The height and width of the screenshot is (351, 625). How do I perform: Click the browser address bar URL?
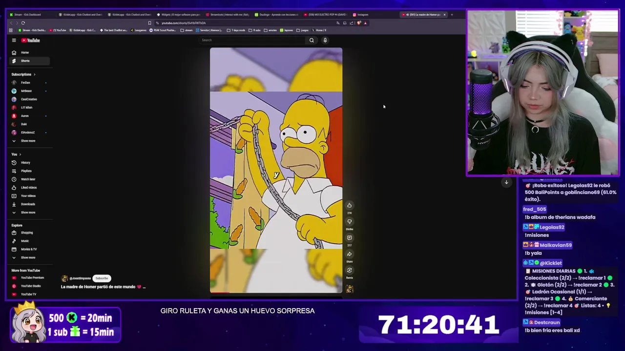(184, 23)
